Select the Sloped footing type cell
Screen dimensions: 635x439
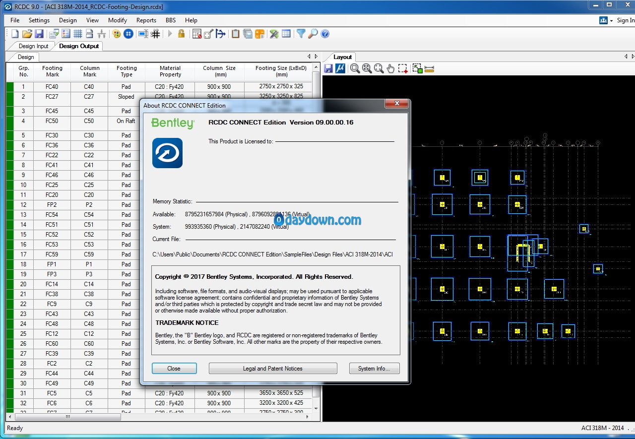(126, 97)
